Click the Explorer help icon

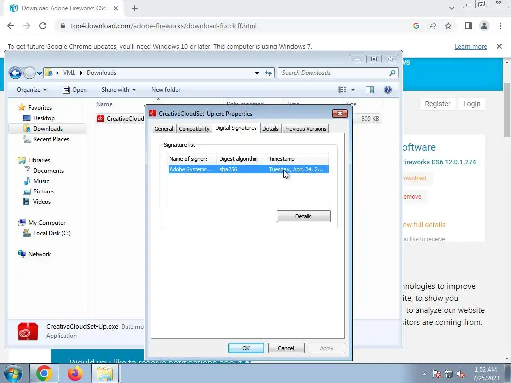[x=387, y=90]
